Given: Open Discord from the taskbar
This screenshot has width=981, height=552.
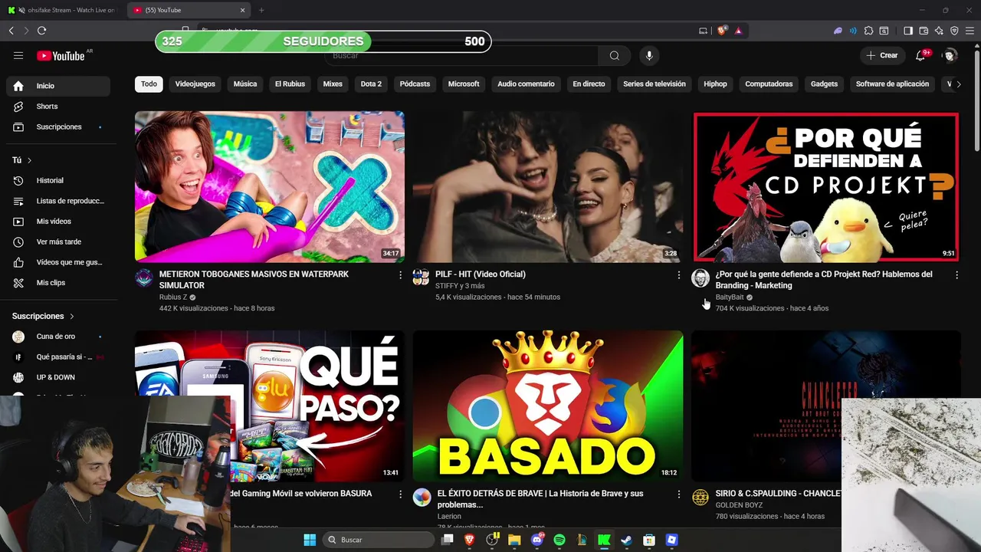Looking at the screenshot, I should [x=537, y=540].
